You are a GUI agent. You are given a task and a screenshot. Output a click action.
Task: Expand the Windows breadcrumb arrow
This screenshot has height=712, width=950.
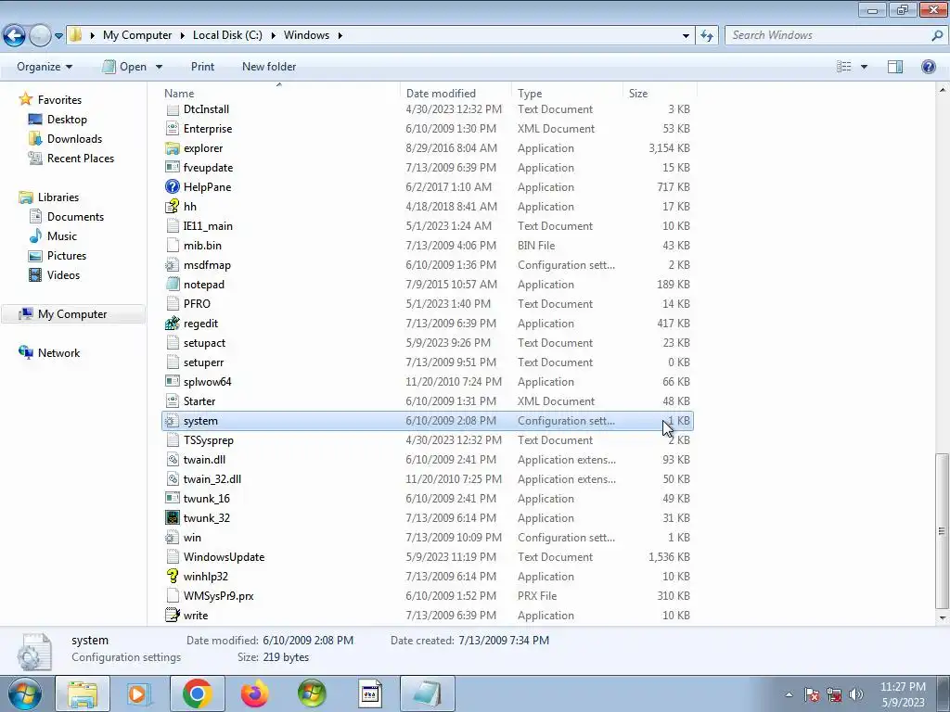(340, 35)
